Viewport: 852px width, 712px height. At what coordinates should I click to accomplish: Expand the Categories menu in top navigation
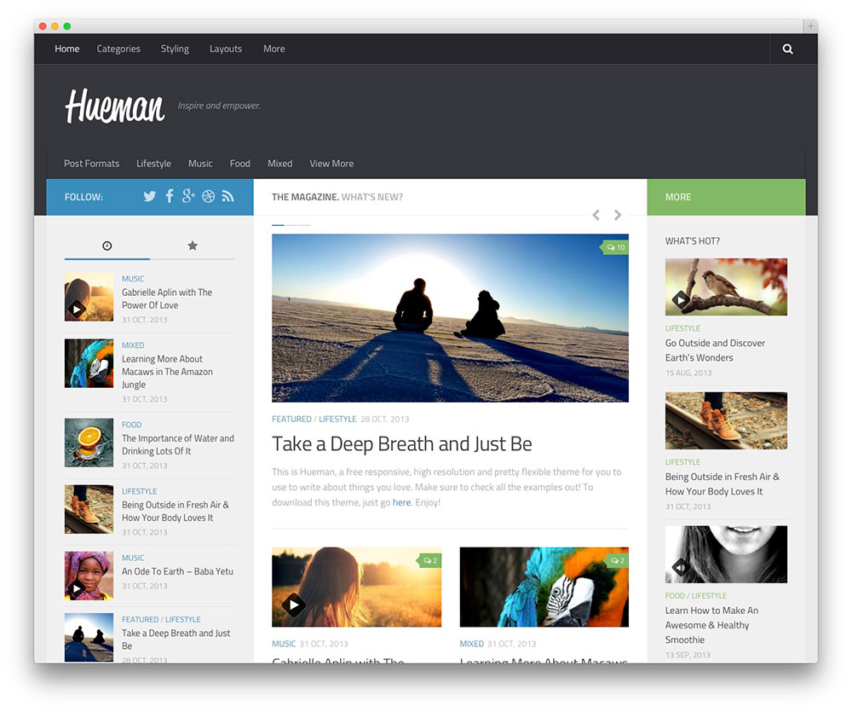point(118,49)
